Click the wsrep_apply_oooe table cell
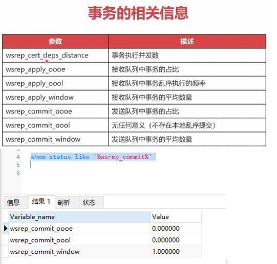This screenshot has width=277, height=264. [55, 69]
